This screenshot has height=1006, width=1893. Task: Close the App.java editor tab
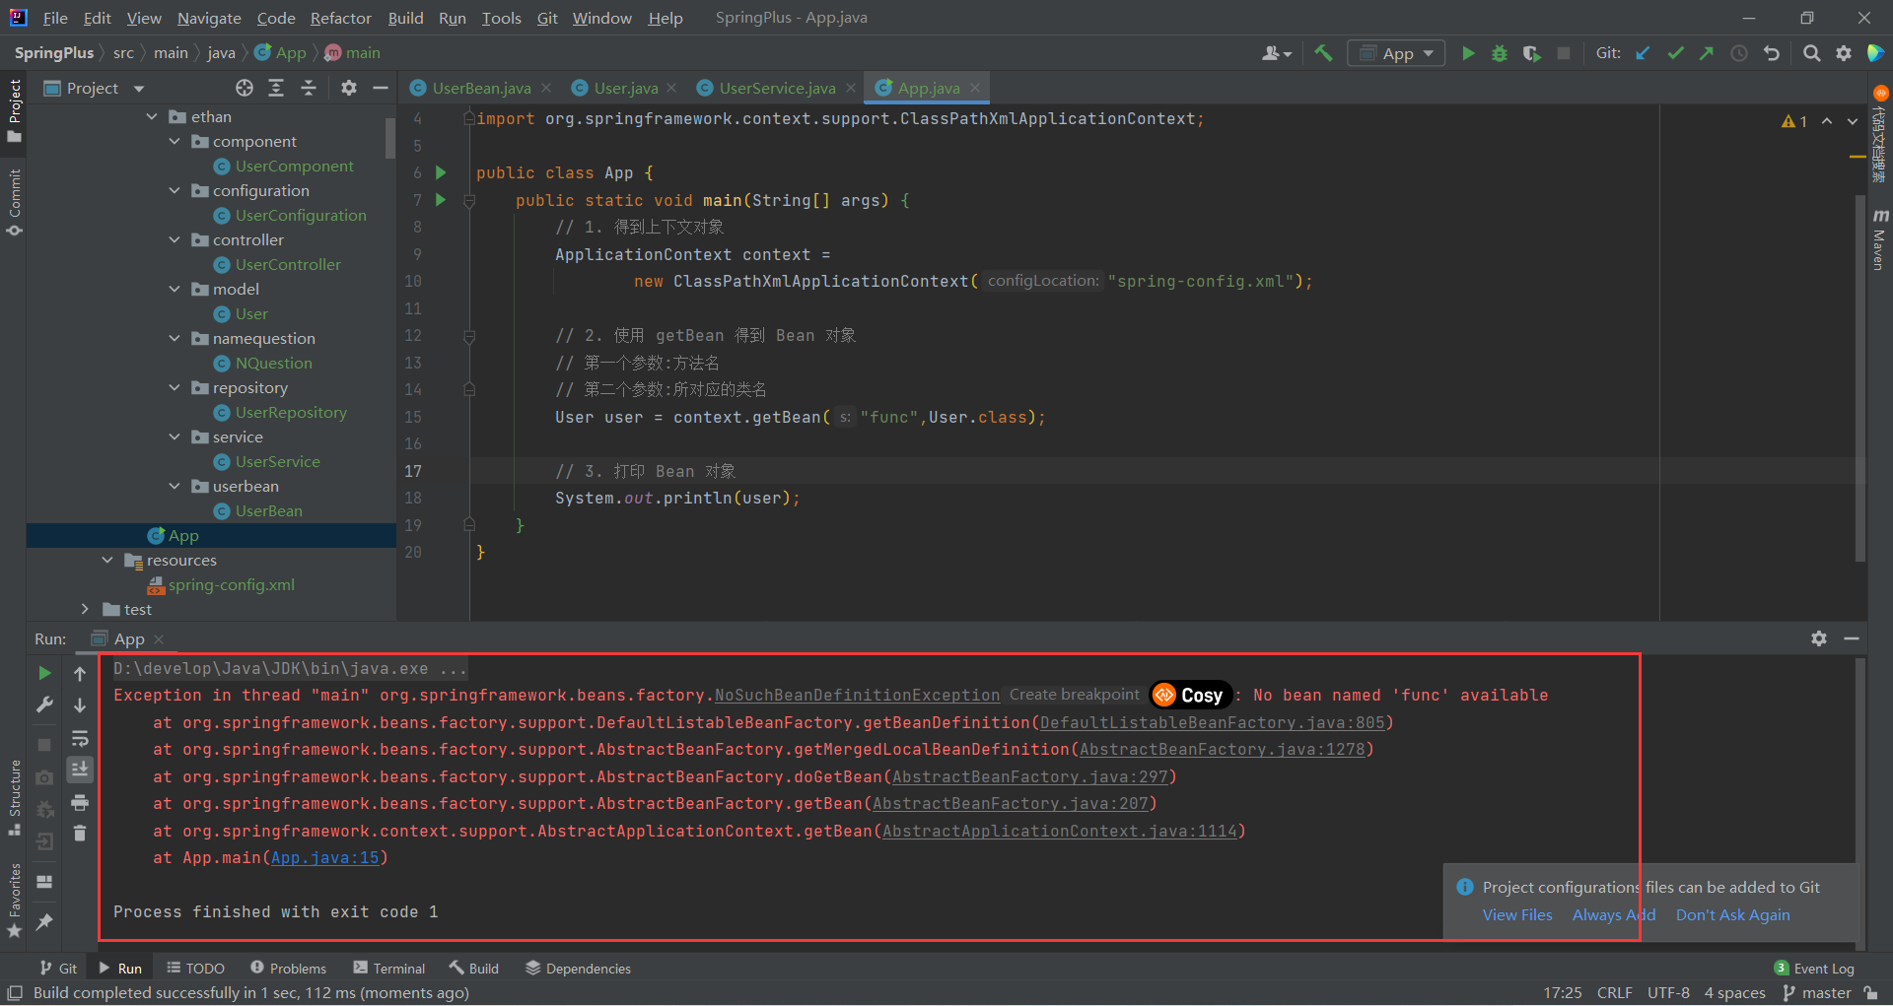click(975, 88)
